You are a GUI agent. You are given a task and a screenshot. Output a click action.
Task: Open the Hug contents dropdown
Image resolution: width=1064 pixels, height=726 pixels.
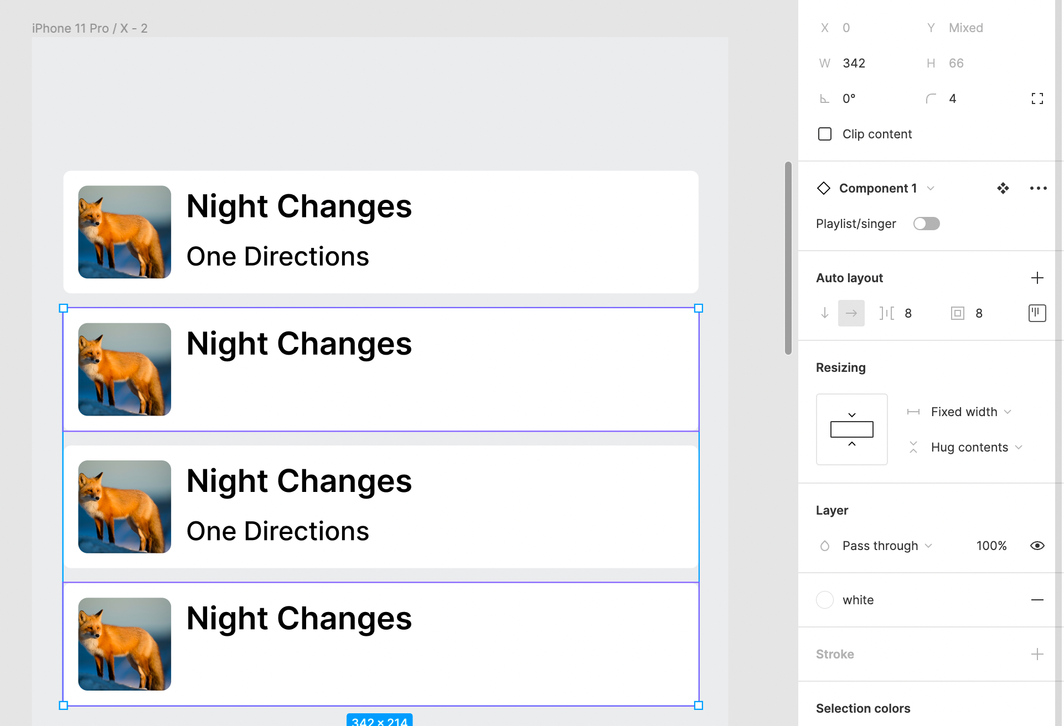977,447
